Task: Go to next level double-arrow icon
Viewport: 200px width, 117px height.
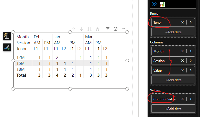Action: [89, 29]
